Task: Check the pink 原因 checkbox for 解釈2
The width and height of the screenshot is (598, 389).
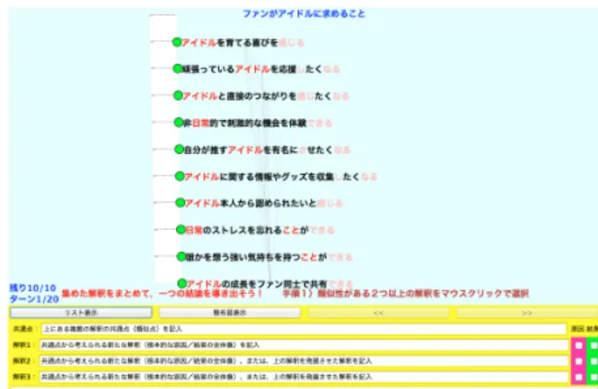Action: (x=579, y=361)
